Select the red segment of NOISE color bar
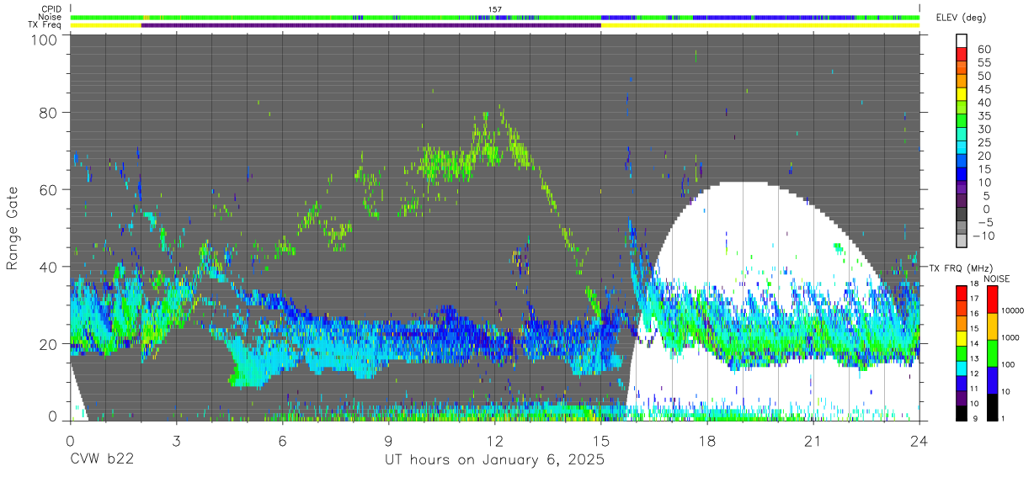1034x477 pixels. pyautogui.click(x=992, y=299)
